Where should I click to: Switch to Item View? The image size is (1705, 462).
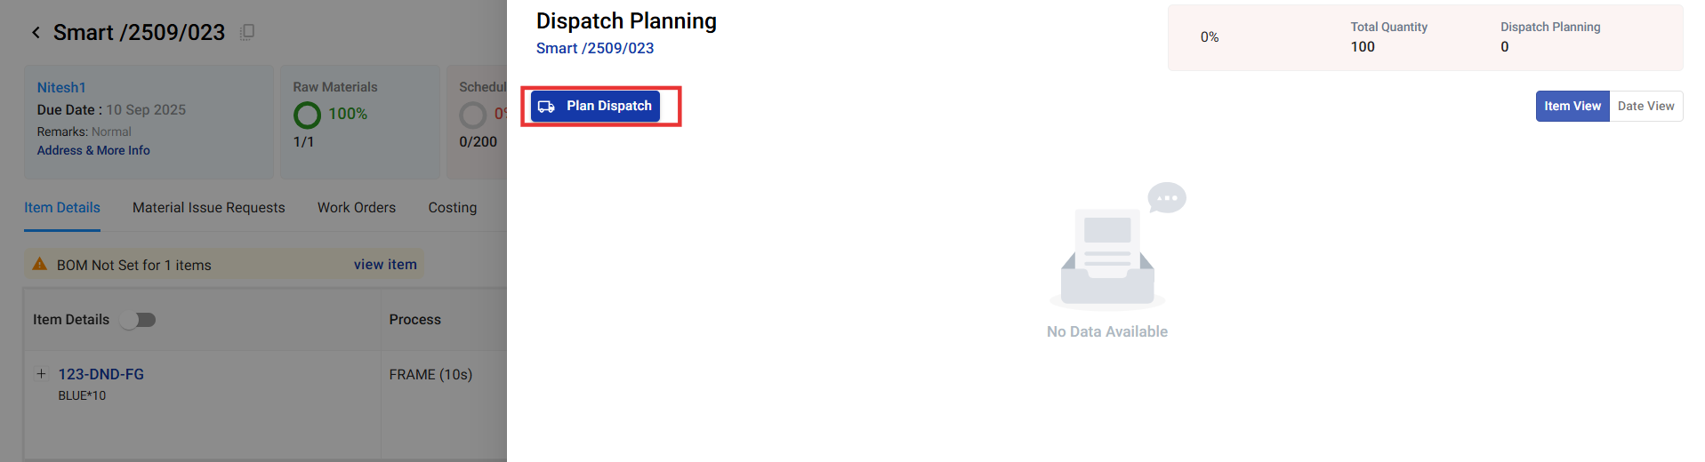tap(1572, 107)
